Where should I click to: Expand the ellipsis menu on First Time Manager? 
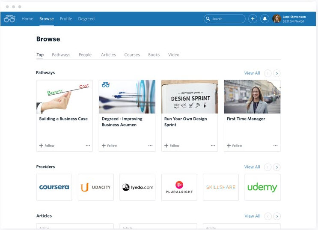pyautogui.click(x=275, y=146)
